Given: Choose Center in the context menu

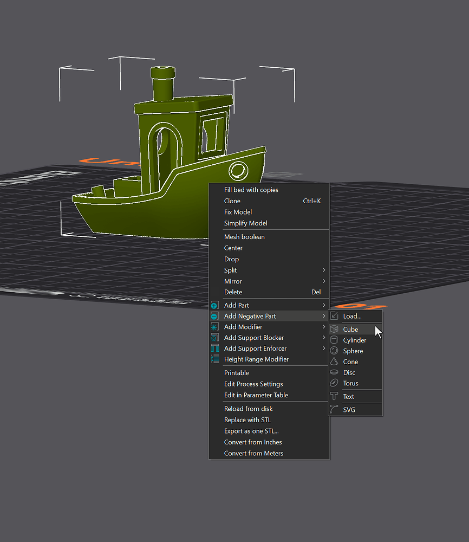Looking at the screenshot, I should tap(269, 248).
